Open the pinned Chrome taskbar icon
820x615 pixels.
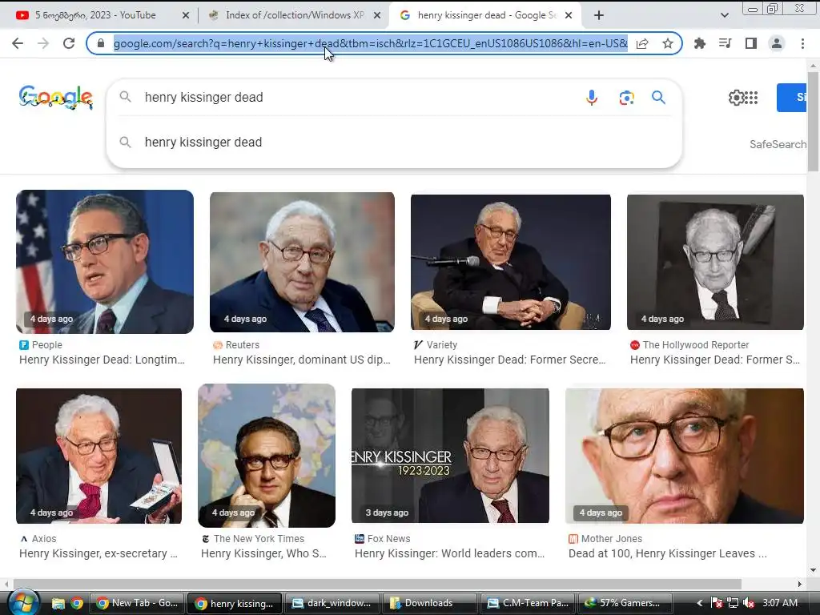(x=77, y=604)
